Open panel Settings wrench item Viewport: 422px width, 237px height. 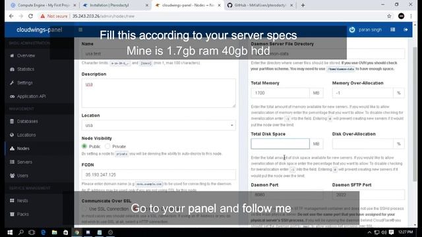25,83
